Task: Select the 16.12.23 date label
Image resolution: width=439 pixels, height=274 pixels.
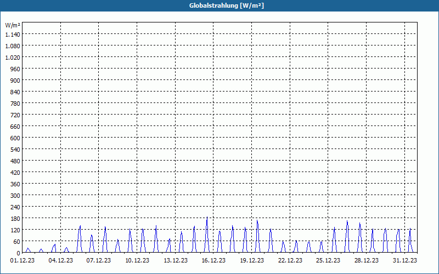Action: (213, 260)
